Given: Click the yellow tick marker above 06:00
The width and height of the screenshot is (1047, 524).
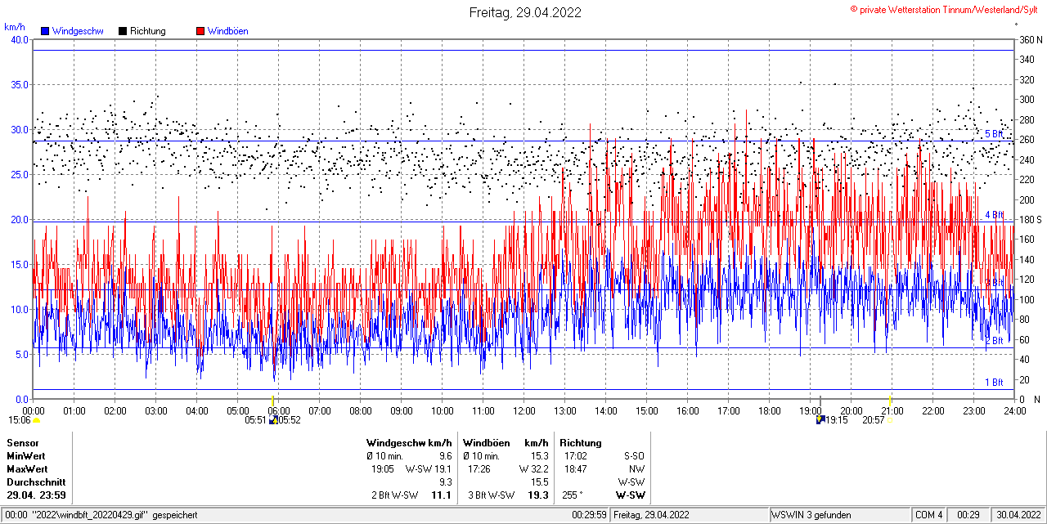Looking at the screenshot, I should click(x=273, y=400).
